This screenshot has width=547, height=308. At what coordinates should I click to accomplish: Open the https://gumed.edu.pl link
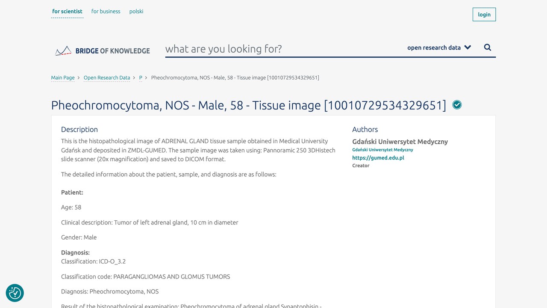click(x=378, y=158)
